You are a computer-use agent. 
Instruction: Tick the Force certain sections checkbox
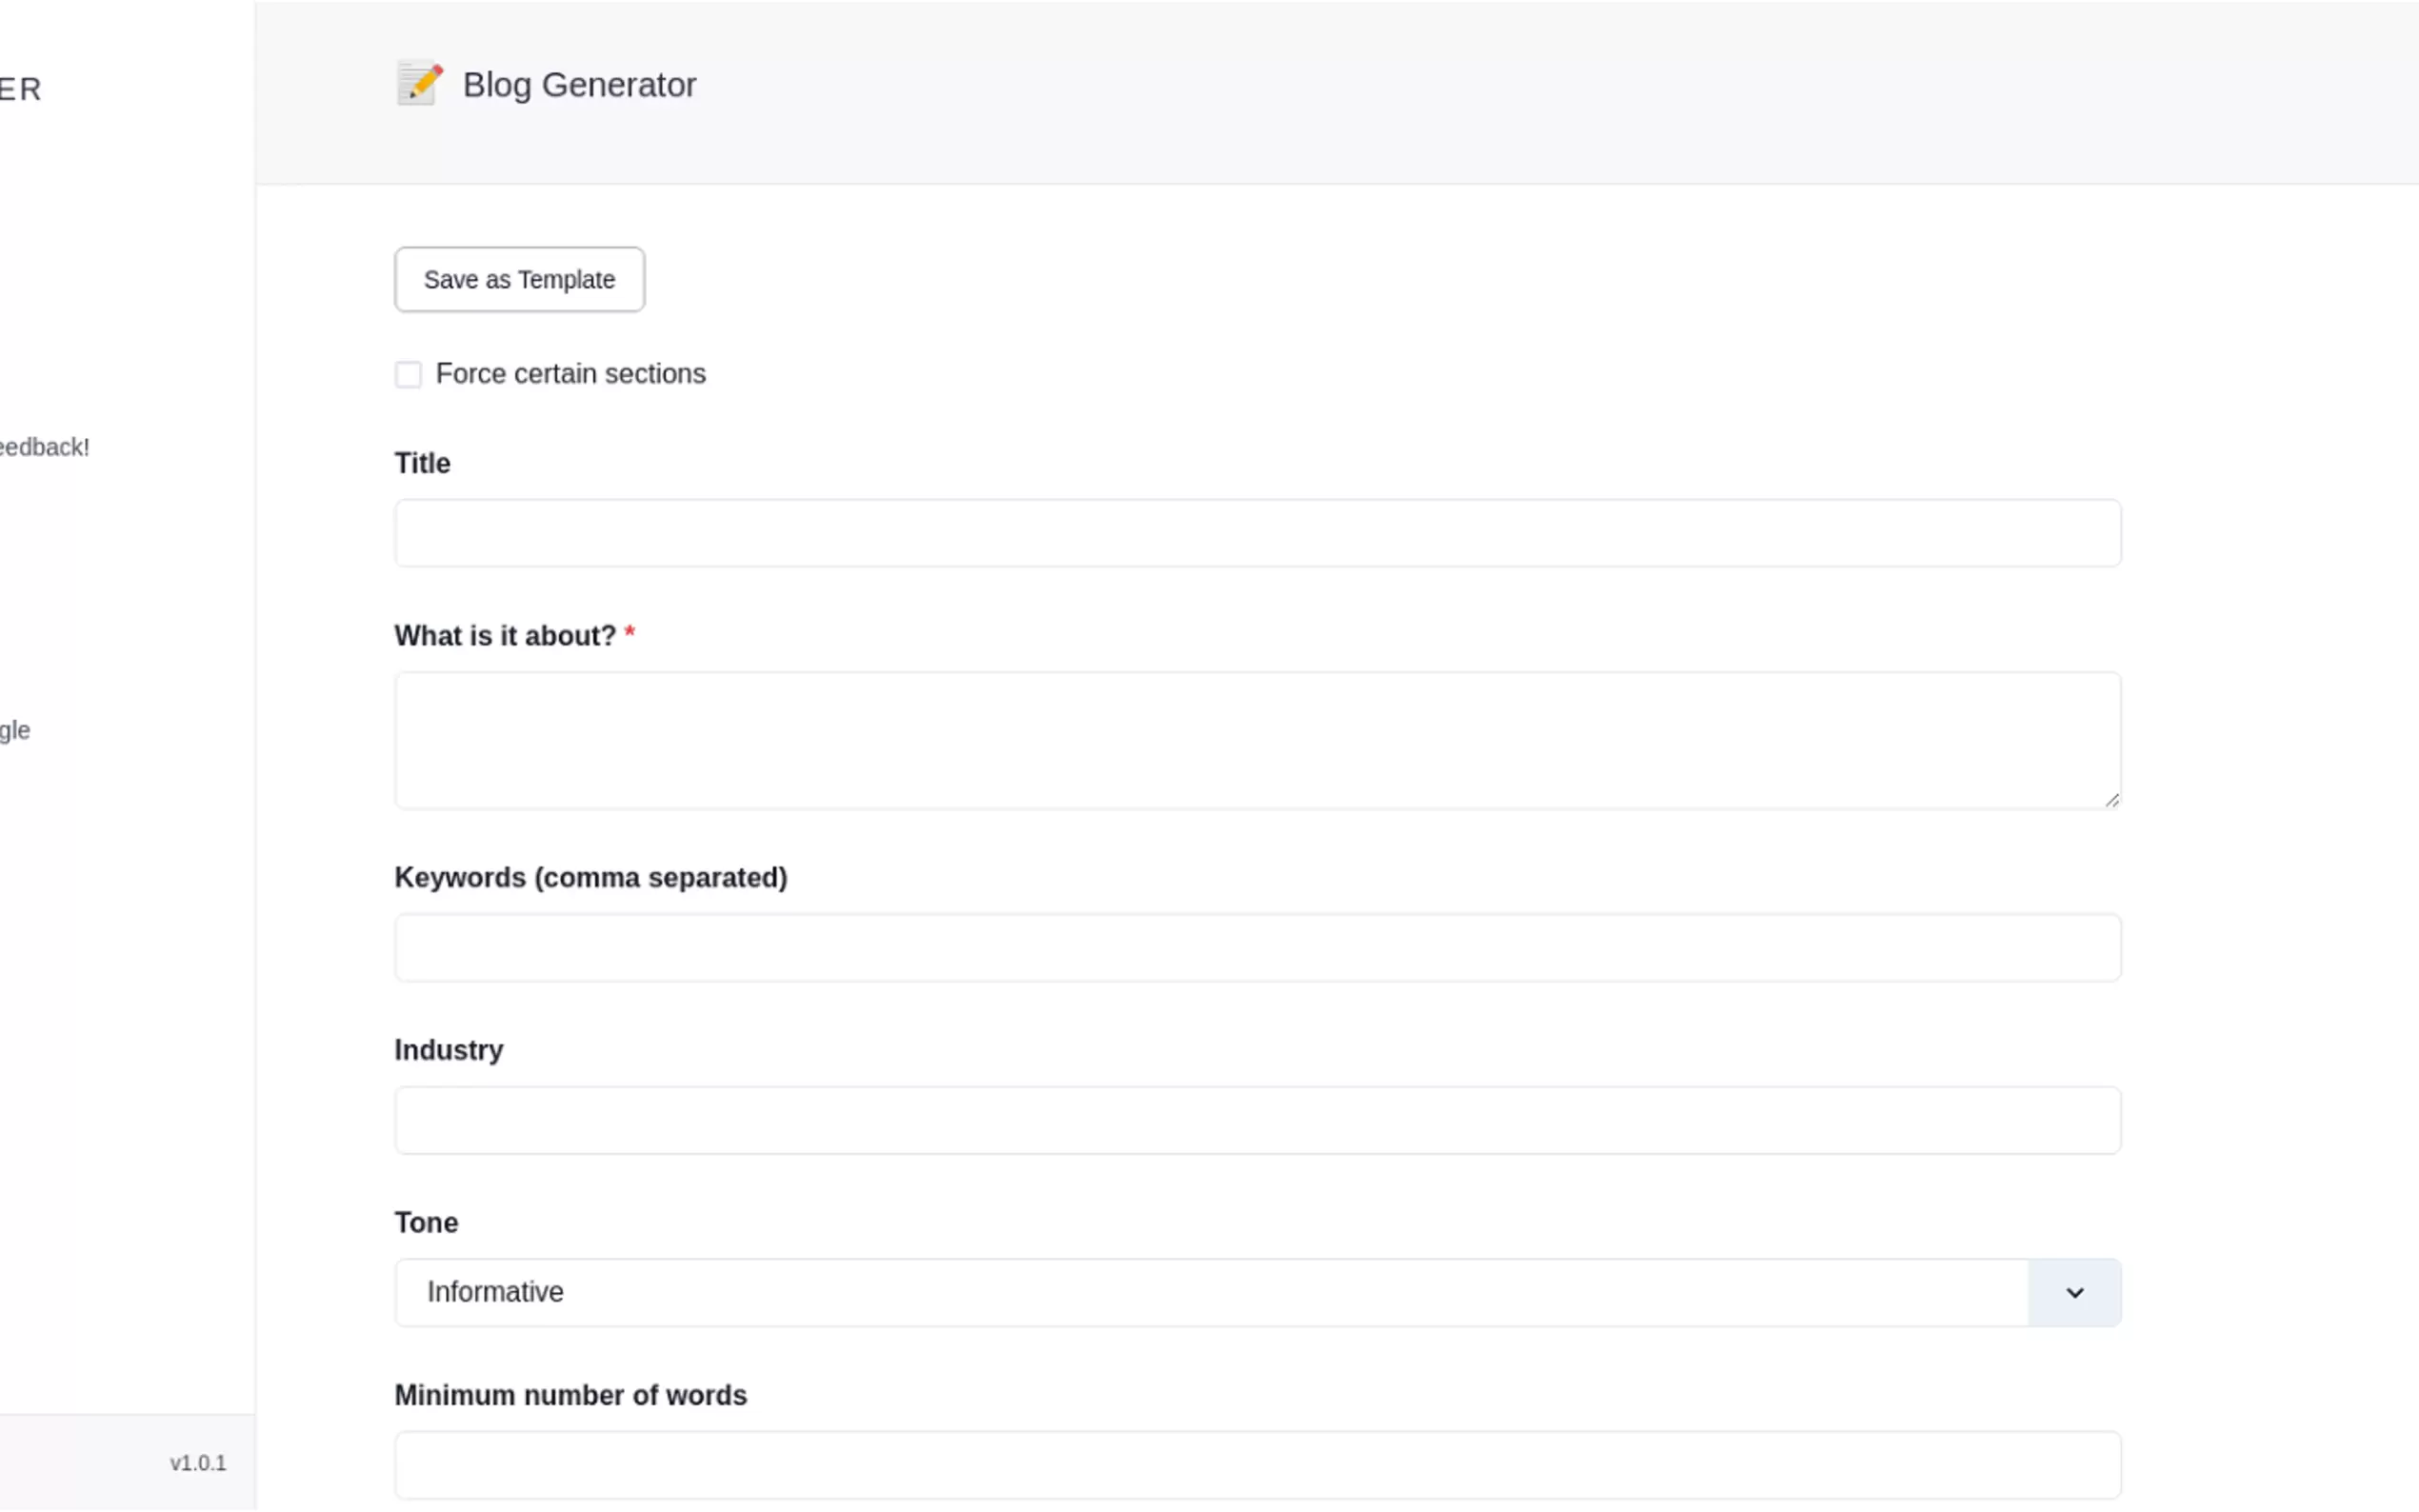coord(408,374)
